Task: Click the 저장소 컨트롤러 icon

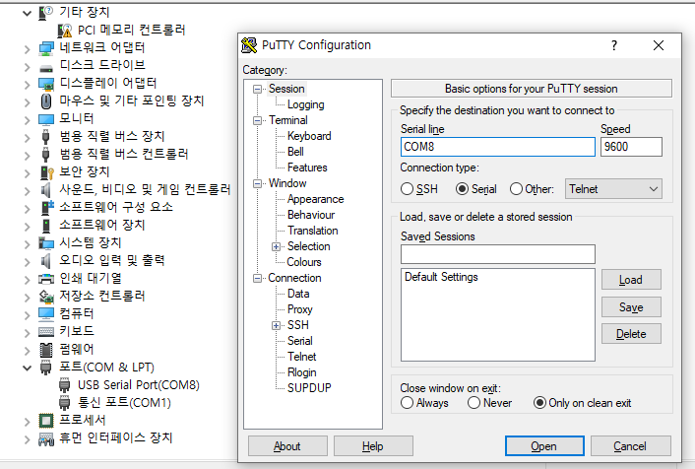Action: pyautogui.click(x=46, y=297)
